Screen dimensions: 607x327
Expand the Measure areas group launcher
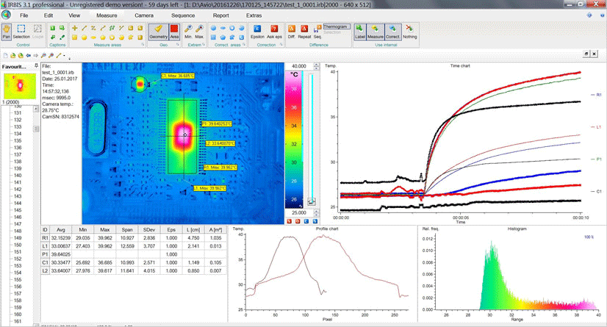(143, 45)
